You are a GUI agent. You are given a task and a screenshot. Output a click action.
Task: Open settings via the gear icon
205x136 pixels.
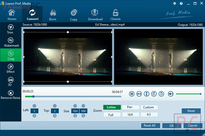point(175,4)
